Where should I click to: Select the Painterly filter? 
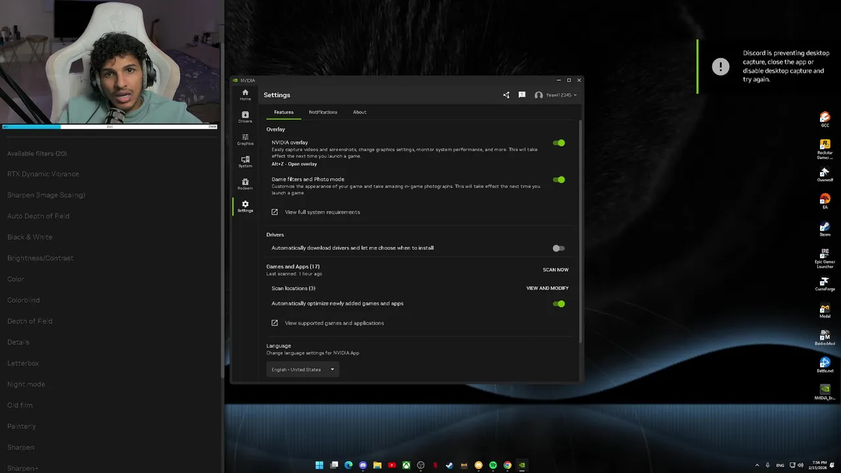[x=22, y=426]
